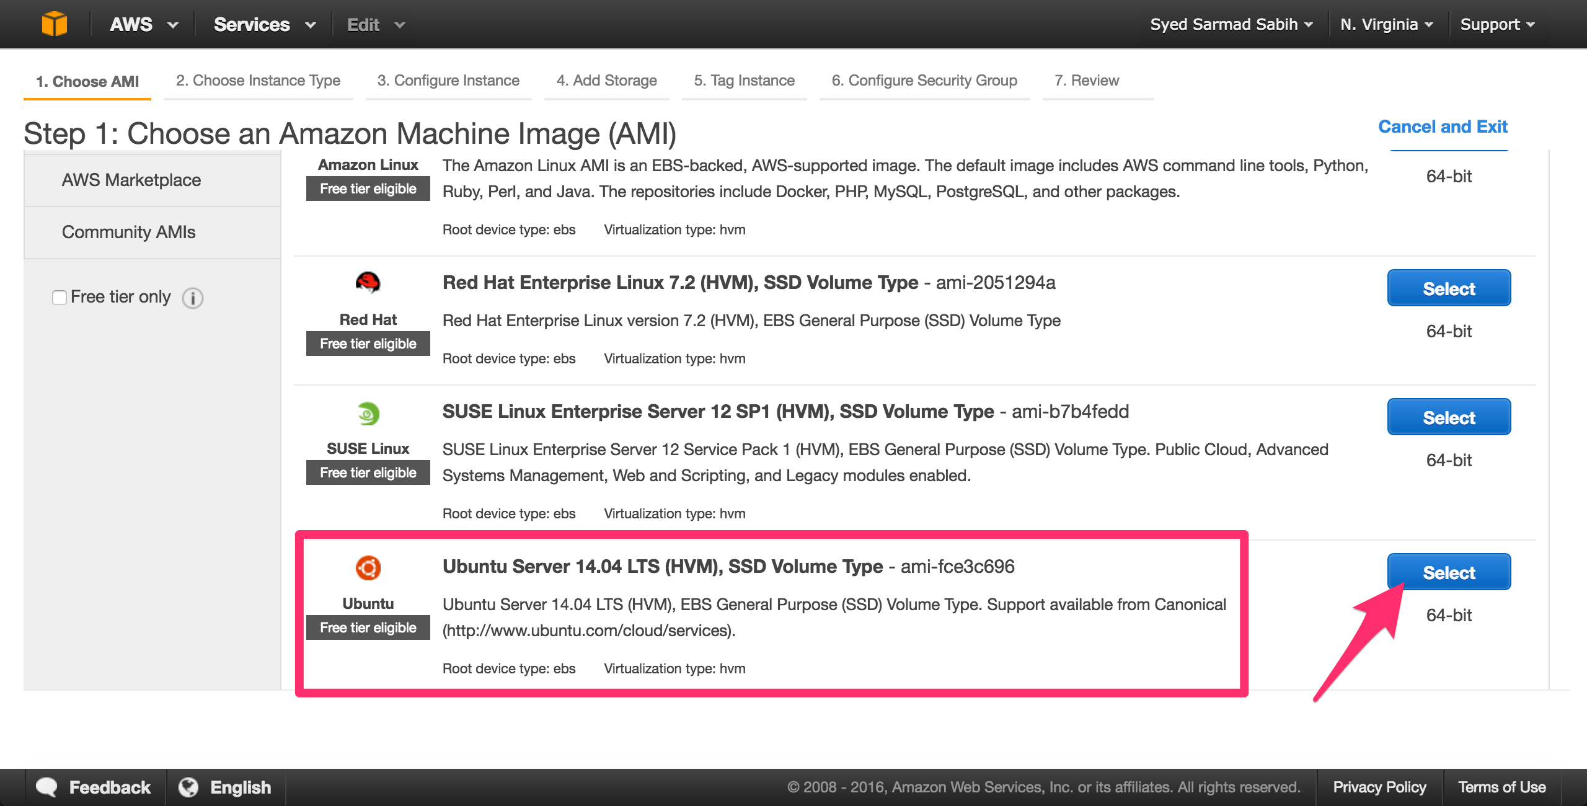Open the AWS Marketplace sidebar section

click(153, 180)
